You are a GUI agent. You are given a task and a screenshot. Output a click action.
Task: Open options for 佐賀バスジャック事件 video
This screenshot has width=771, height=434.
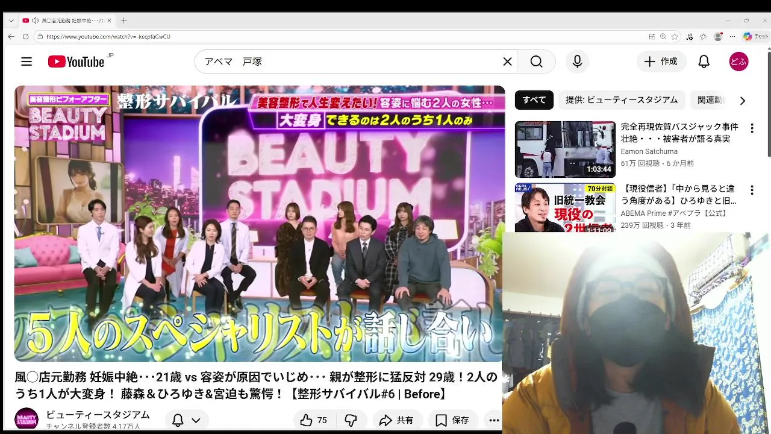[x=751, y=128]
